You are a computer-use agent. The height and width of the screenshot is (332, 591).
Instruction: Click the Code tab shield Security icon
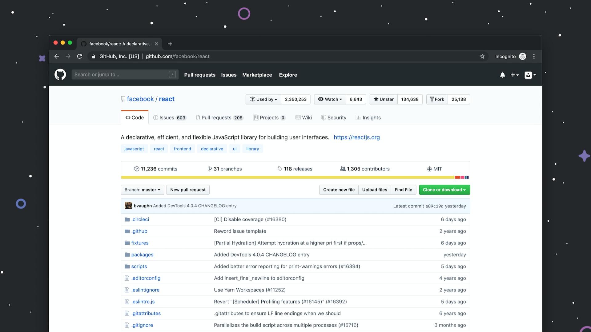[x=323, y=117]
